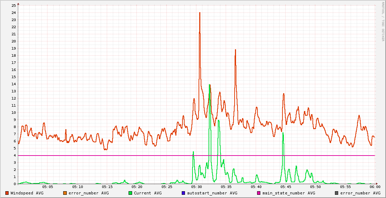The image size is (386, 198).
Task: Click the 05:45 time axis label
Action: click(286, 187)
